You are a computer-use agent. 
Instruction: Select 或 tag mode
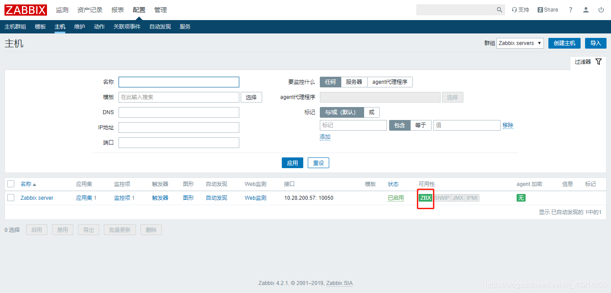(372, 112)
